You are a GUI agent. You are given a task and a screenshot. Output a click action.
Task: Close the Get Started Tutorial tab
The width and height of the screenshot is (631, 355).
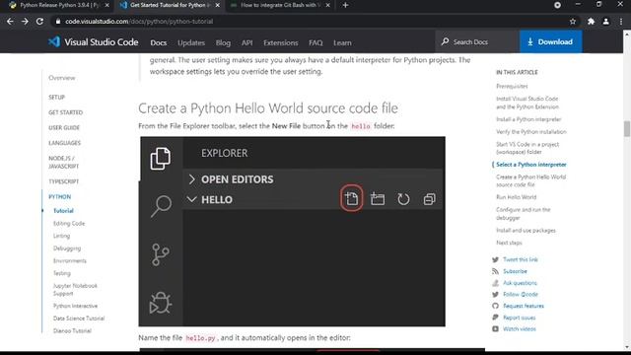pos(217,5)
